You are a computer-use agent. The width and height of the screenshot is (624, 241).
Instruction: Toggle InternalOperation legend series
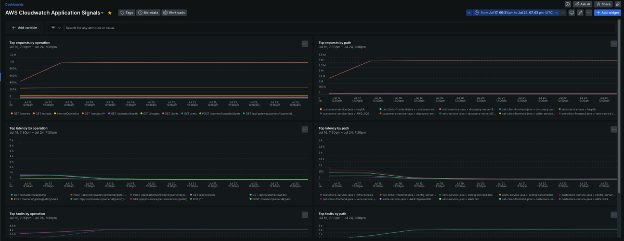(x=68, y=113)
